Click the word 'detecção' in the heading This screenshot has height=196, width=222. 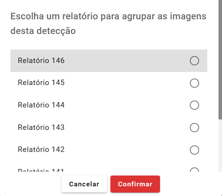[x=56, y=31]
